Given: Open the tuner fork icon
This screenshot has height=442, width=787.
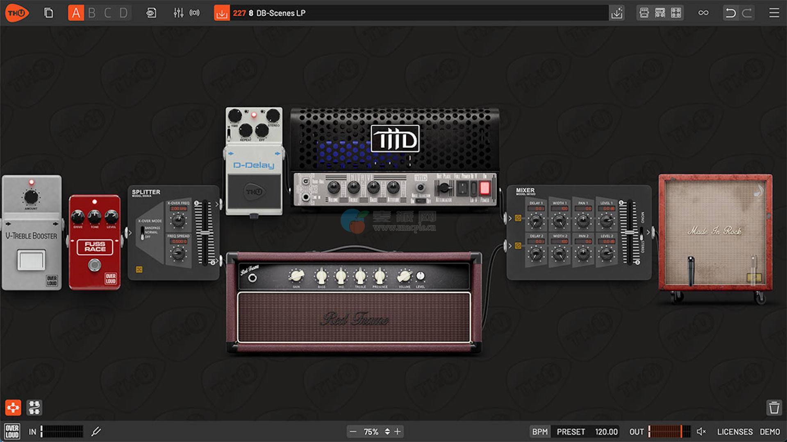Looking at the screenshot, I should coord(96,431).
